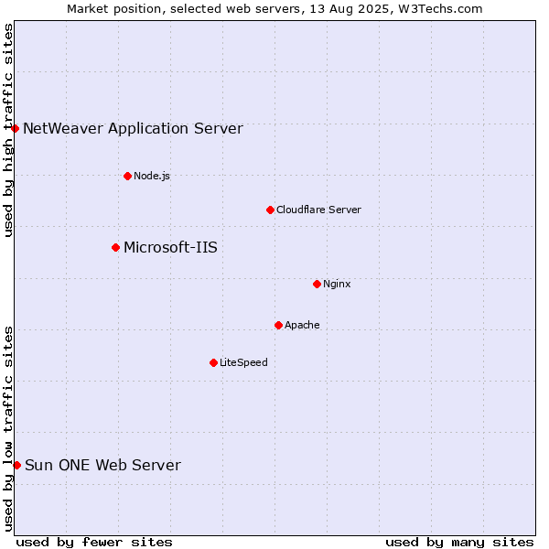
Task: Select the Nginx data point
Action: click(x=318, y=285)
